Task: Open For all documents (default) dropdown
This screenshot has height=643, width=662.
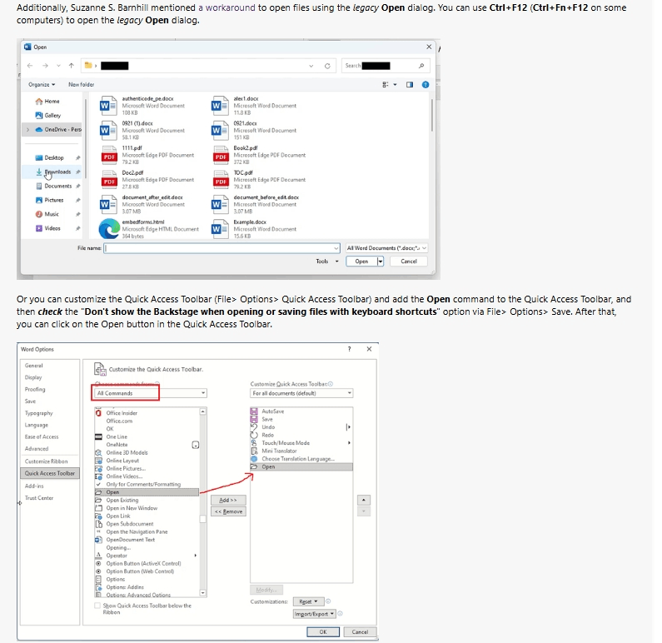Action: pos(301,393)
